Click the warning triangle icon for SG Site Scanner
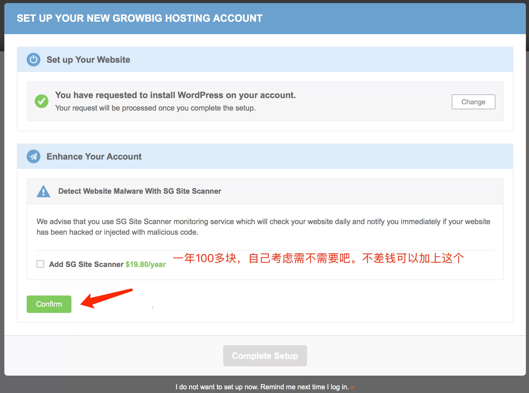This screenshot has height=393, width=529. pyautogui.click(x=43, y=191)
